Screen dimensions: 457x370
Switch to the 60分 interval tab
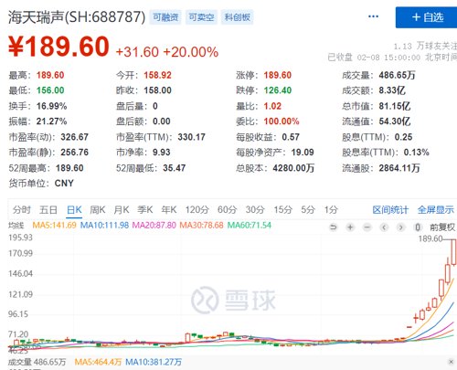(x=228, y=210)
